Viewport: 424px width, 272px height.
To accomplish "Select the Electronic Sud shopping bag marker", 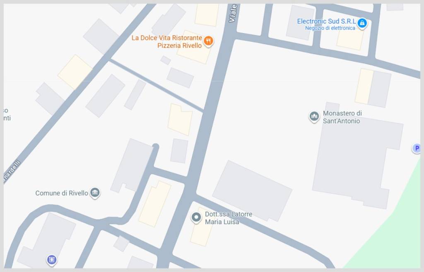I will (362, 24).
